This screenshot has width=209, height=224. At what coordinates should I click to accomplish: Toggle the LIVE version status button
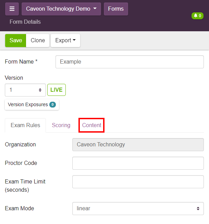pyautogui.click(x=57, y=90)
